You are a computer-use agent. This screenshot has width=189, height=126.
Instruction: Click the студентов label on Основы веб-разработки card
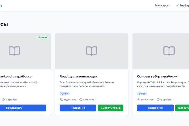[x=147, y=100]
